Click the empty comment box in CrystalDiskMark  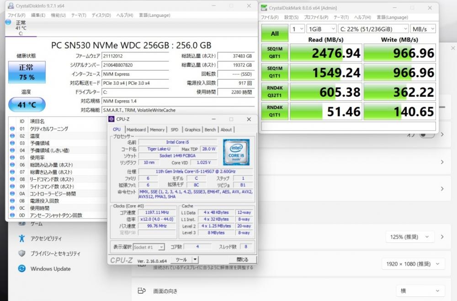coord(348,126)
